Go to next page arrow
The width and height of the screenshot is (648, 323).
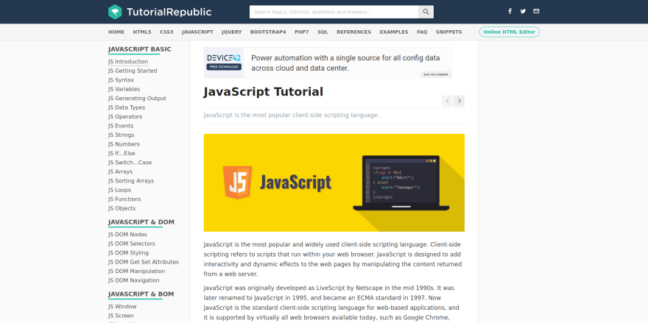(x=459, y=101)
